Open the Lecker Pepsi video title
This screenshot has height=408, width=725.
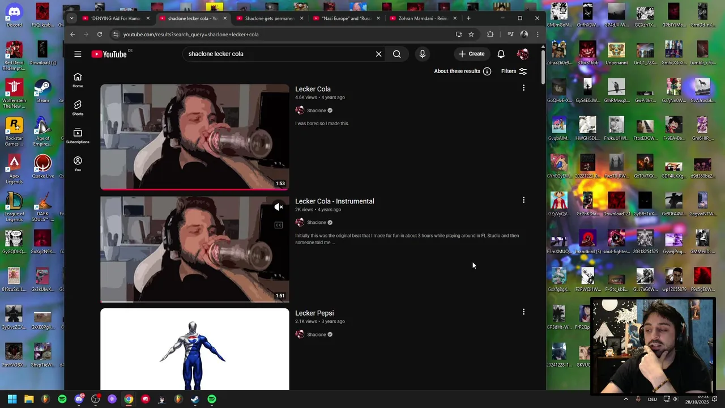(314, 313)
